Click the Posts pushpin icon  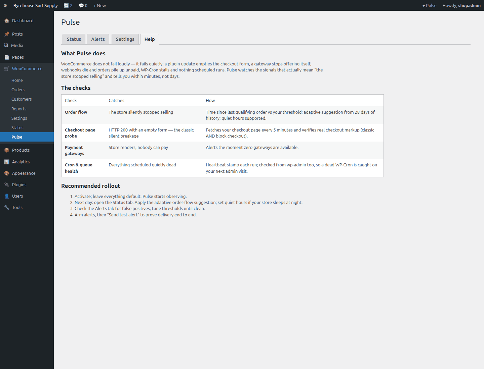coord(7,34)
